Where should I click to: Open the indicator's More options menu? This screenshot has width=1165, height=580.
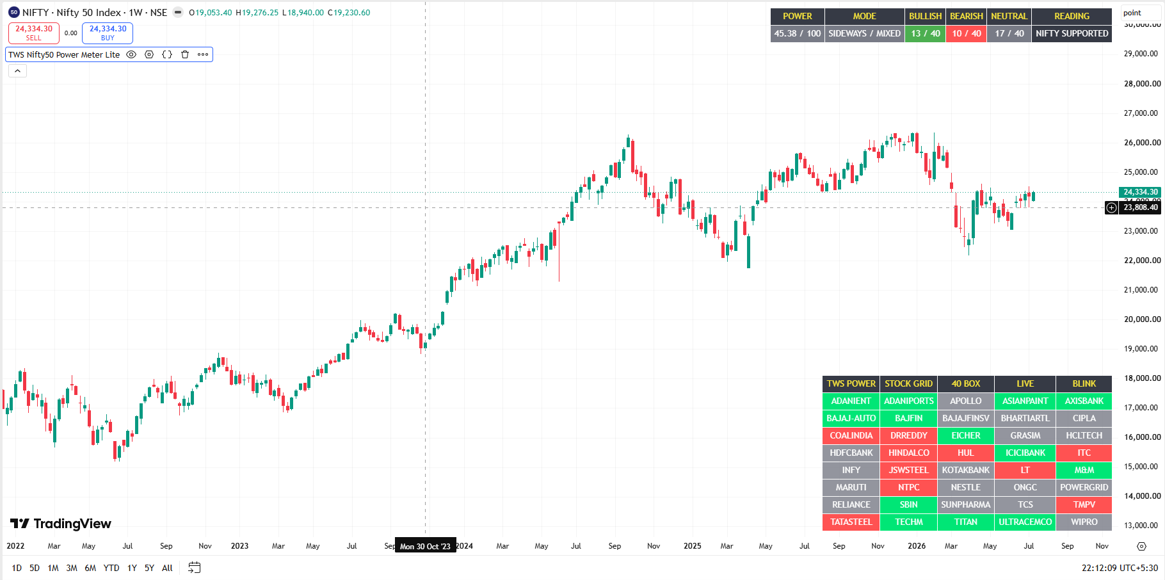pos(203,54)
